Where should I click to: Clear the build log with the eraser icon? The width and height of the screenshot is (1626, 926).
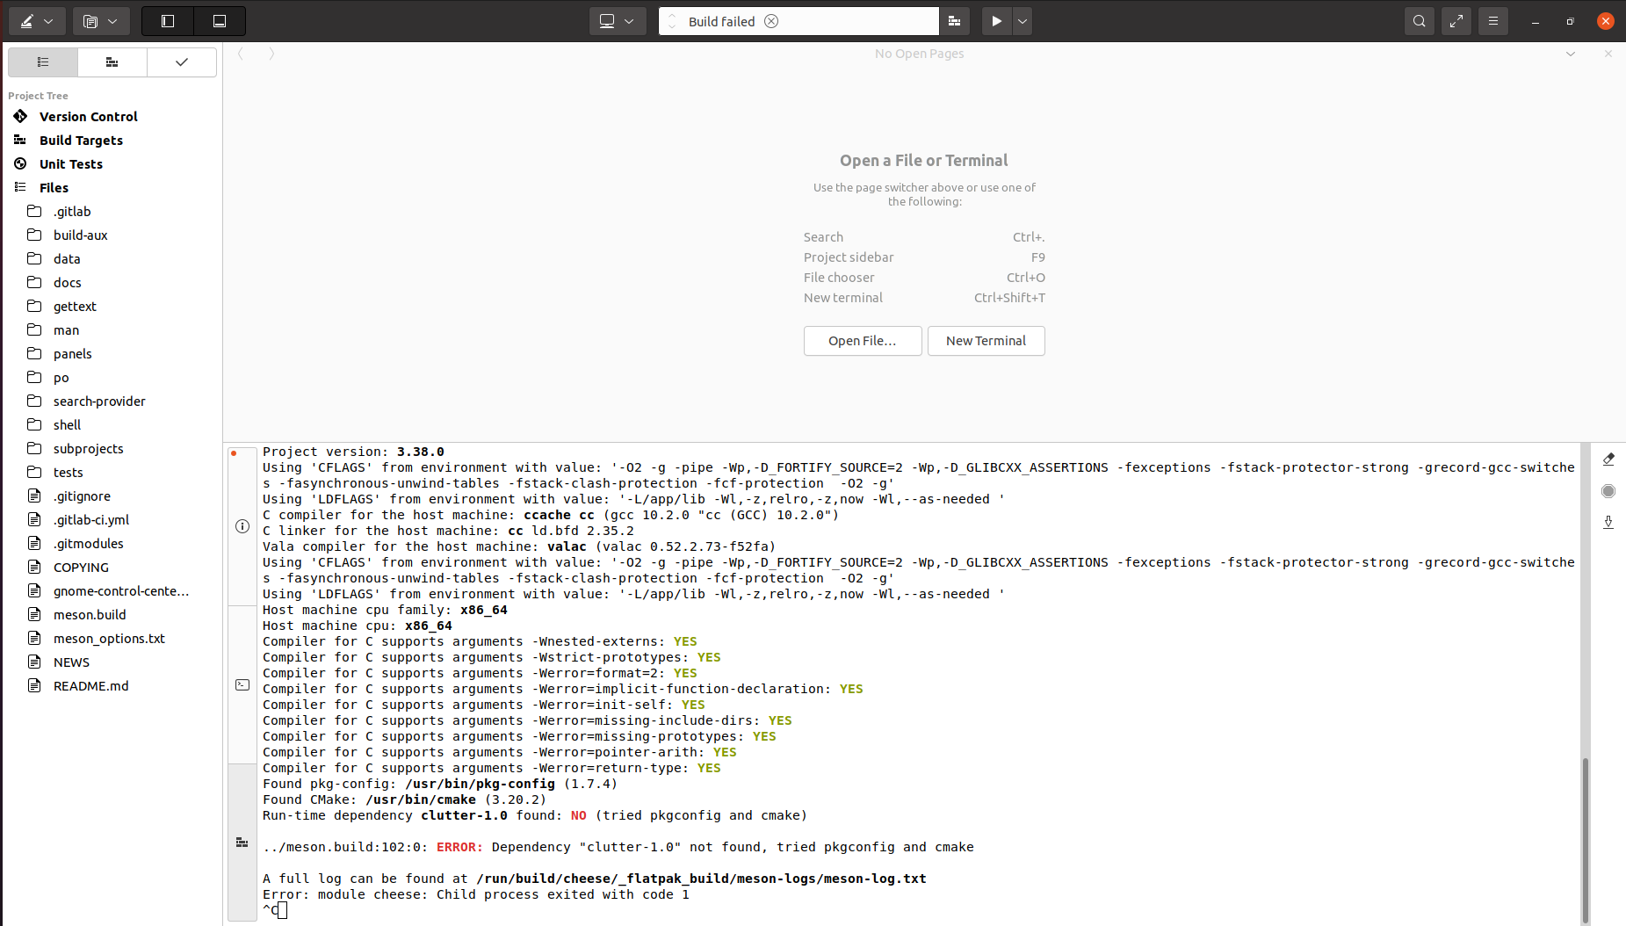pyautogui.click(x=1608, y=459)
